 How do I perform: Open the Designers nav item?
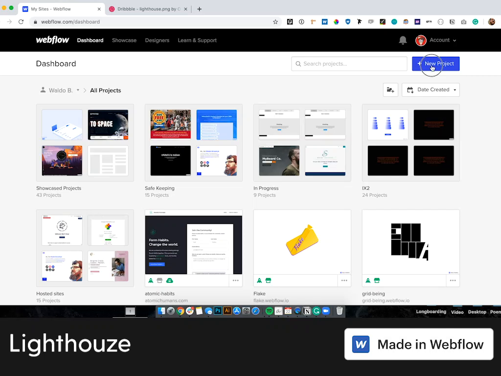tap(157, 40)
